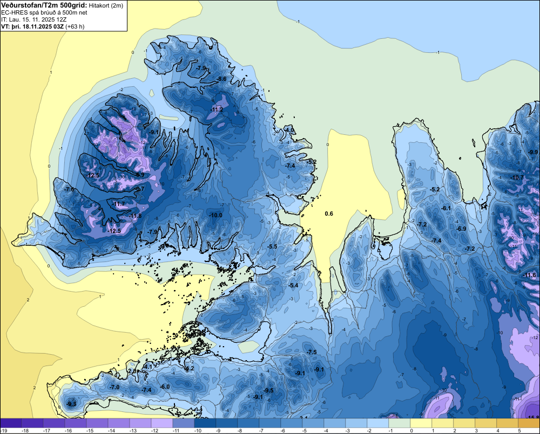Click the -6.1 temperature label
Image resolution: width=540 pixels, height=434 pixels.
point(446,208)
